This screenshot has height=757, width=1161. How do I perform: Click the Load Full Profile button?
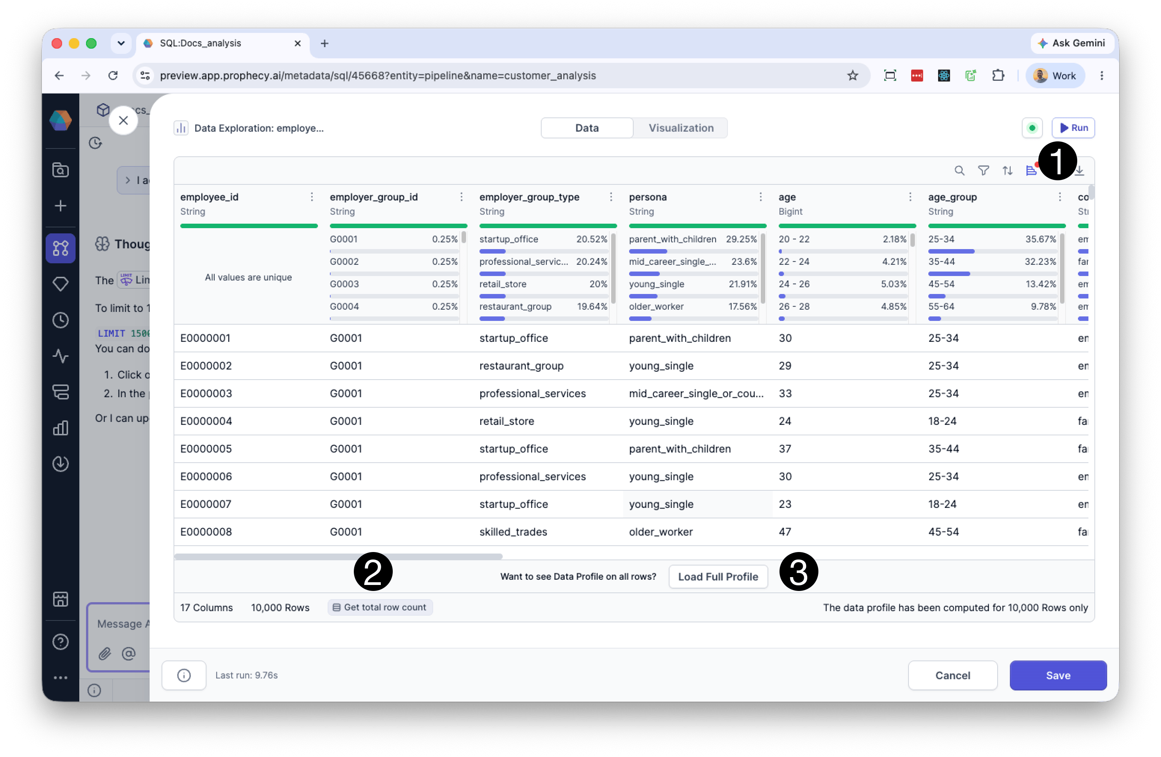click(718, 576)
